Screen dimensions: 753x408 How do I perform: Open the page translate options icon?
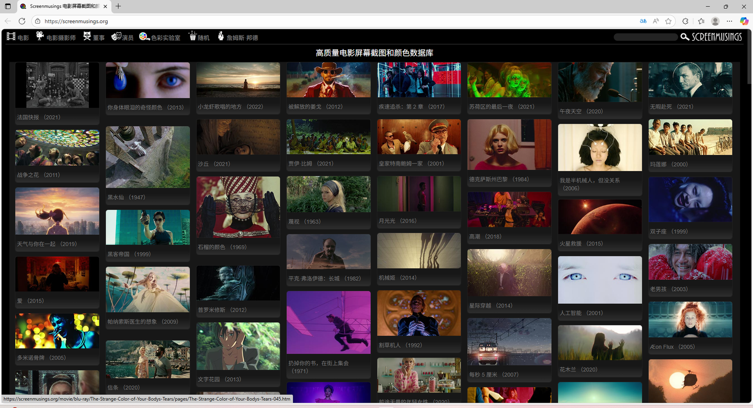[x=643, y=21]
